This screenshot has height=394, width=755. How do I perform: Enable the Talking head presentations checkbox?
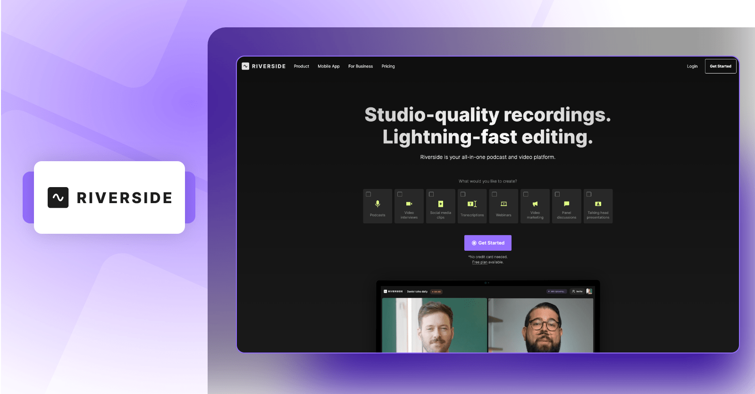click(589, 194)
